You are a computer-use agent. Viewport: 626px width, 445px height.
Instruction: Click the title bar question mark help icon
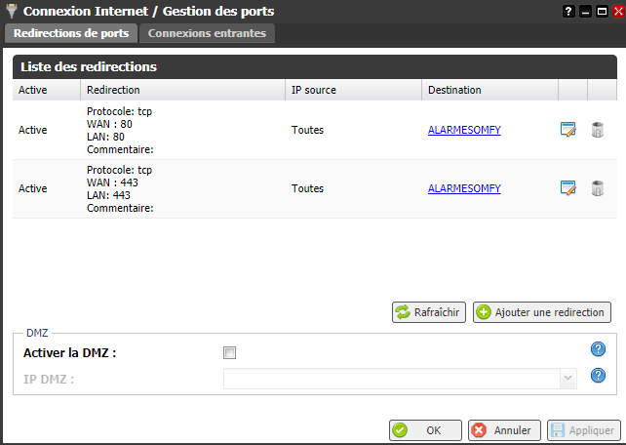[x=568, y=11]
